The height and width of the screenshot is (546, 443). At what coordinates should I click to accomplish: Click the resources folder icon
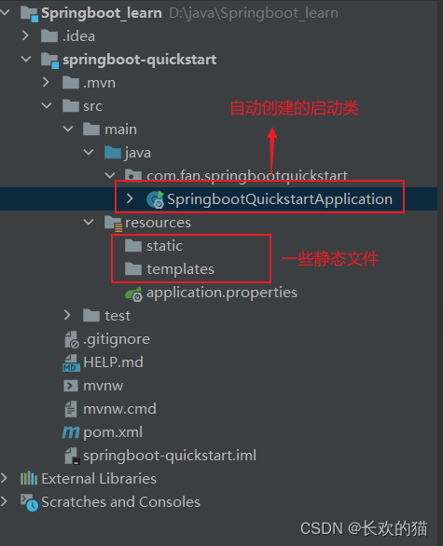tap(113, 224)
